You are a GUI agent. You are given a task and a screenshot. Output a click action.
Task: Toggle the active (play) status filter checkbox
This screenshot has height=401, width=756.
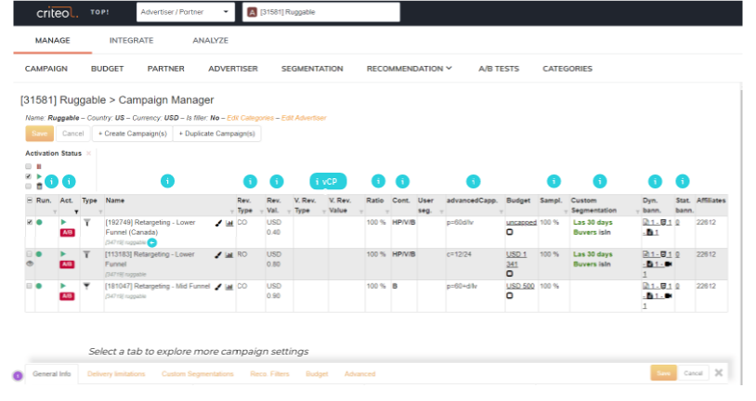29,176
